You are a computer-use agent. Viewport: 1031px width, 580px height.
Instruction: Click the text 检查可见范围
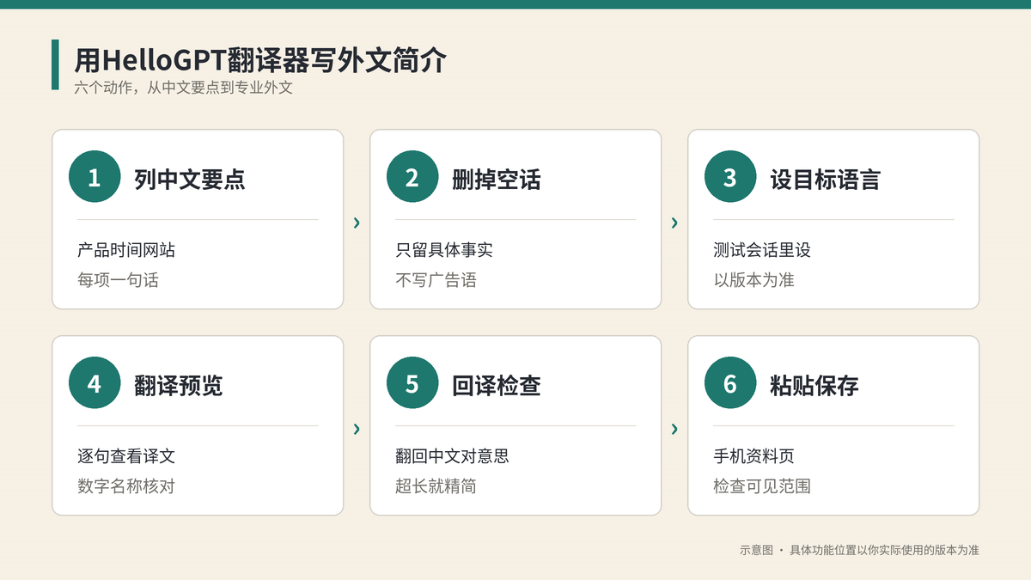(762, 486)
